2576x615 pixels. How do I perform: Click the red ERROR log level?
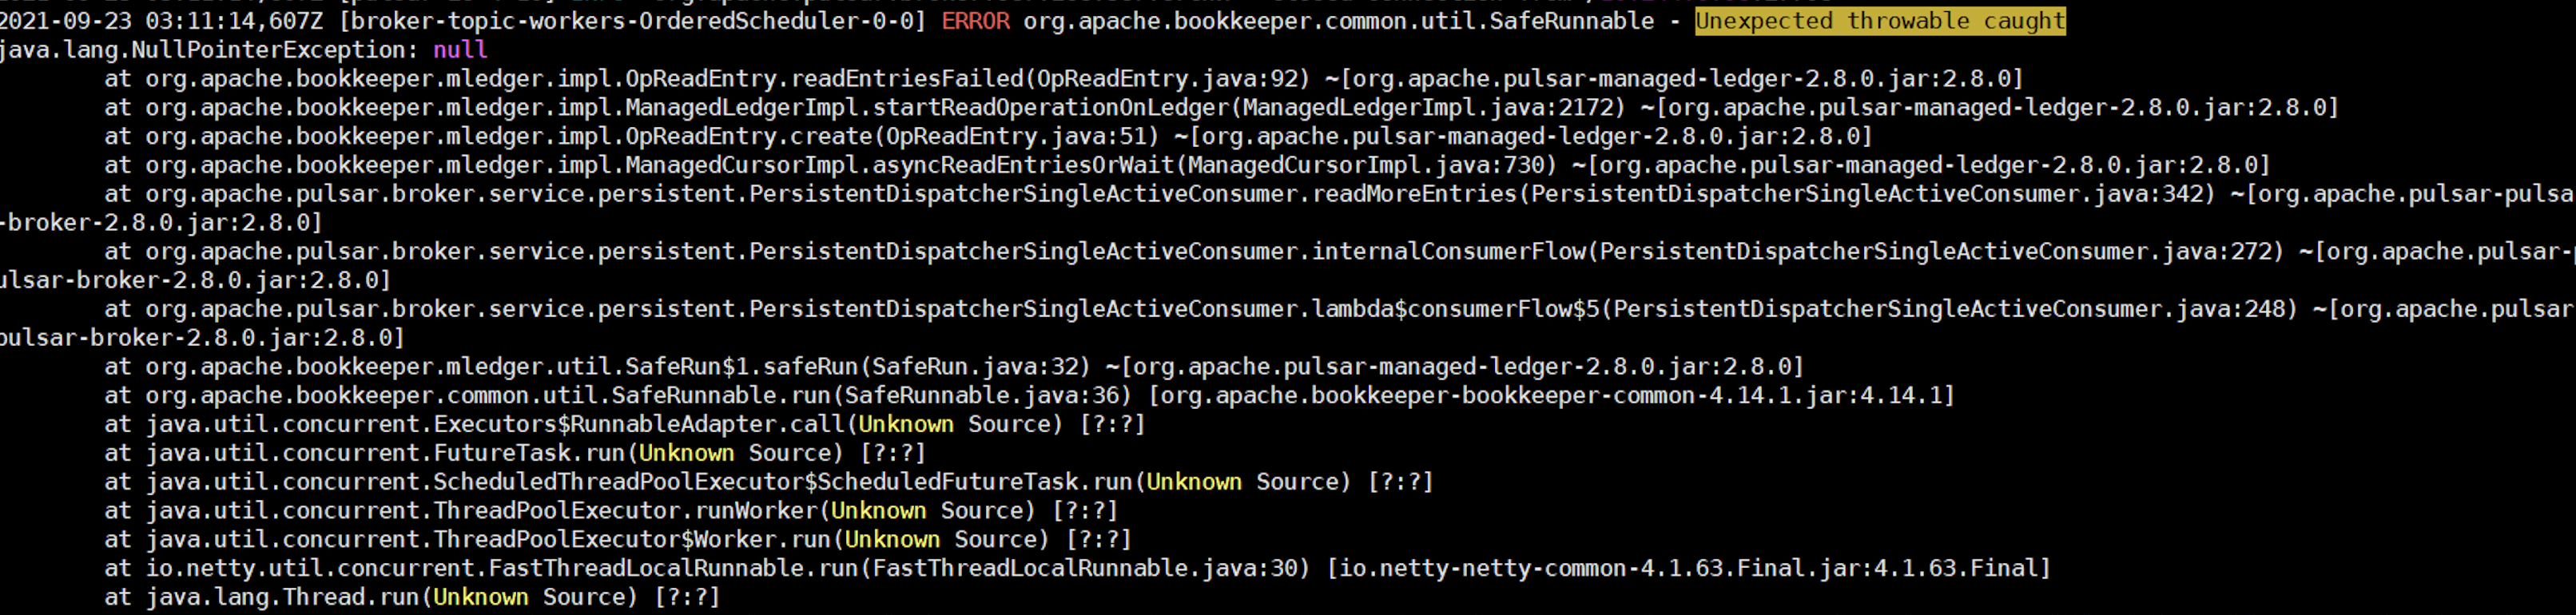[975, 21]
